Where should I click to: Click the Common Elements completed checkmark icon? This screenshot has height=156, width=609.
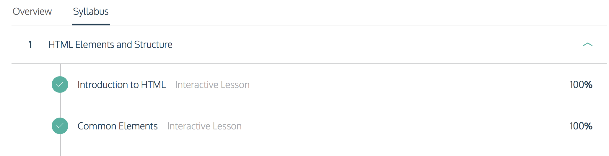click(x=60, y=126)
